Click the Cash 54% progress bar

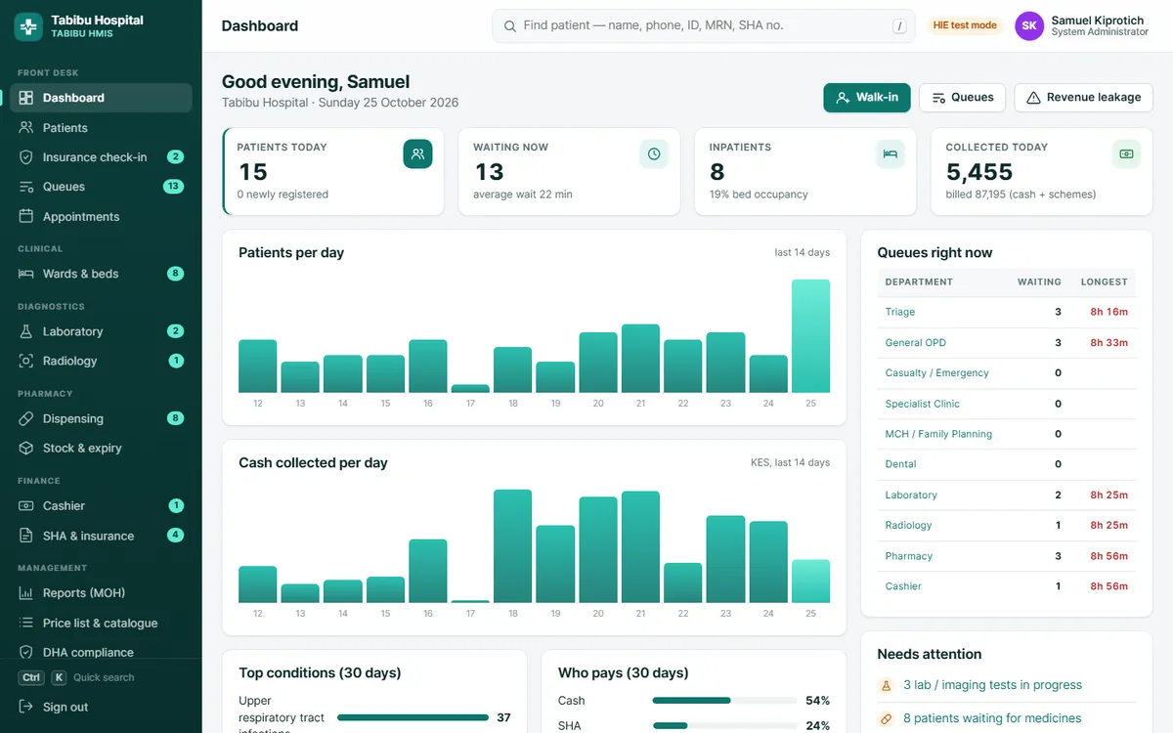[724, 701]
